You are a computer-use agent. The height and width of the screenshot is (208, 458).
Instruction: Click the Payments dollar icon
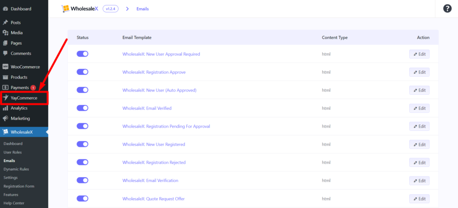(x=5, y=87)
